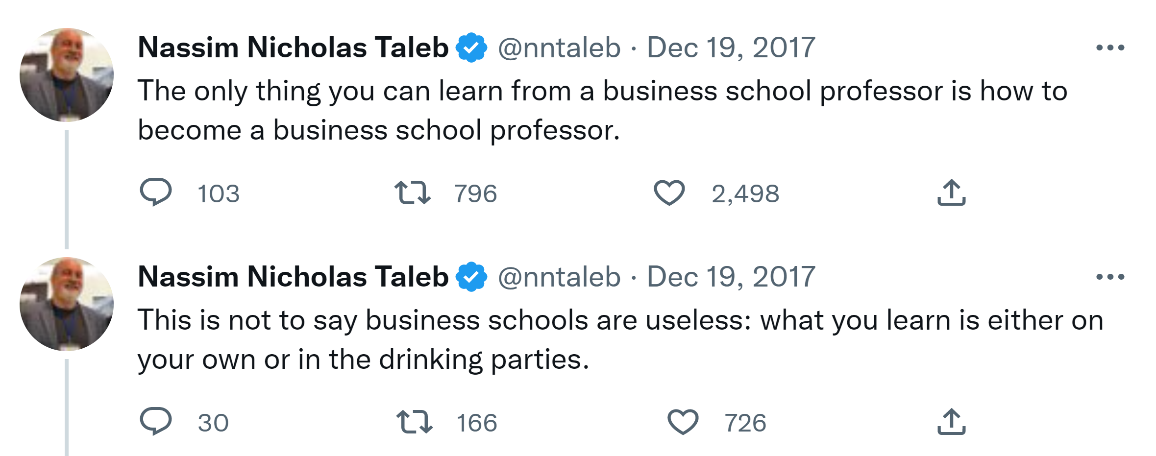This screenshot has width=1156, height=456.
Task: Open the first tweet's author profile picture
Action: pyautogui.click(x=67, y=75)
